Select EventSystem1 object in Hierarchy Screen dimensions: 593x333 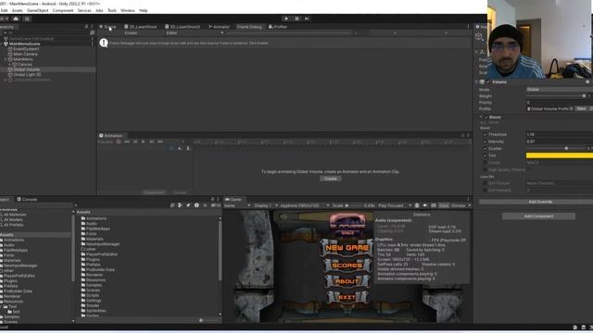(x=26, y=49)
